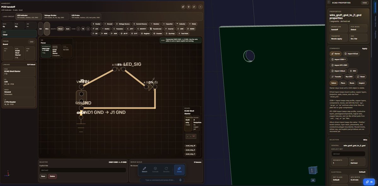Add a MOSFET component

(x=142, y=29)
